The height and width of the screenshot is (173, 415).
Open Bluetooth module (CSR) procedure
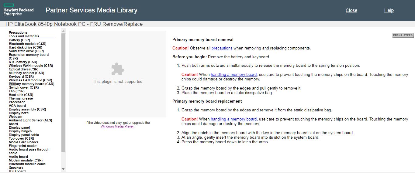coord(28,44)
